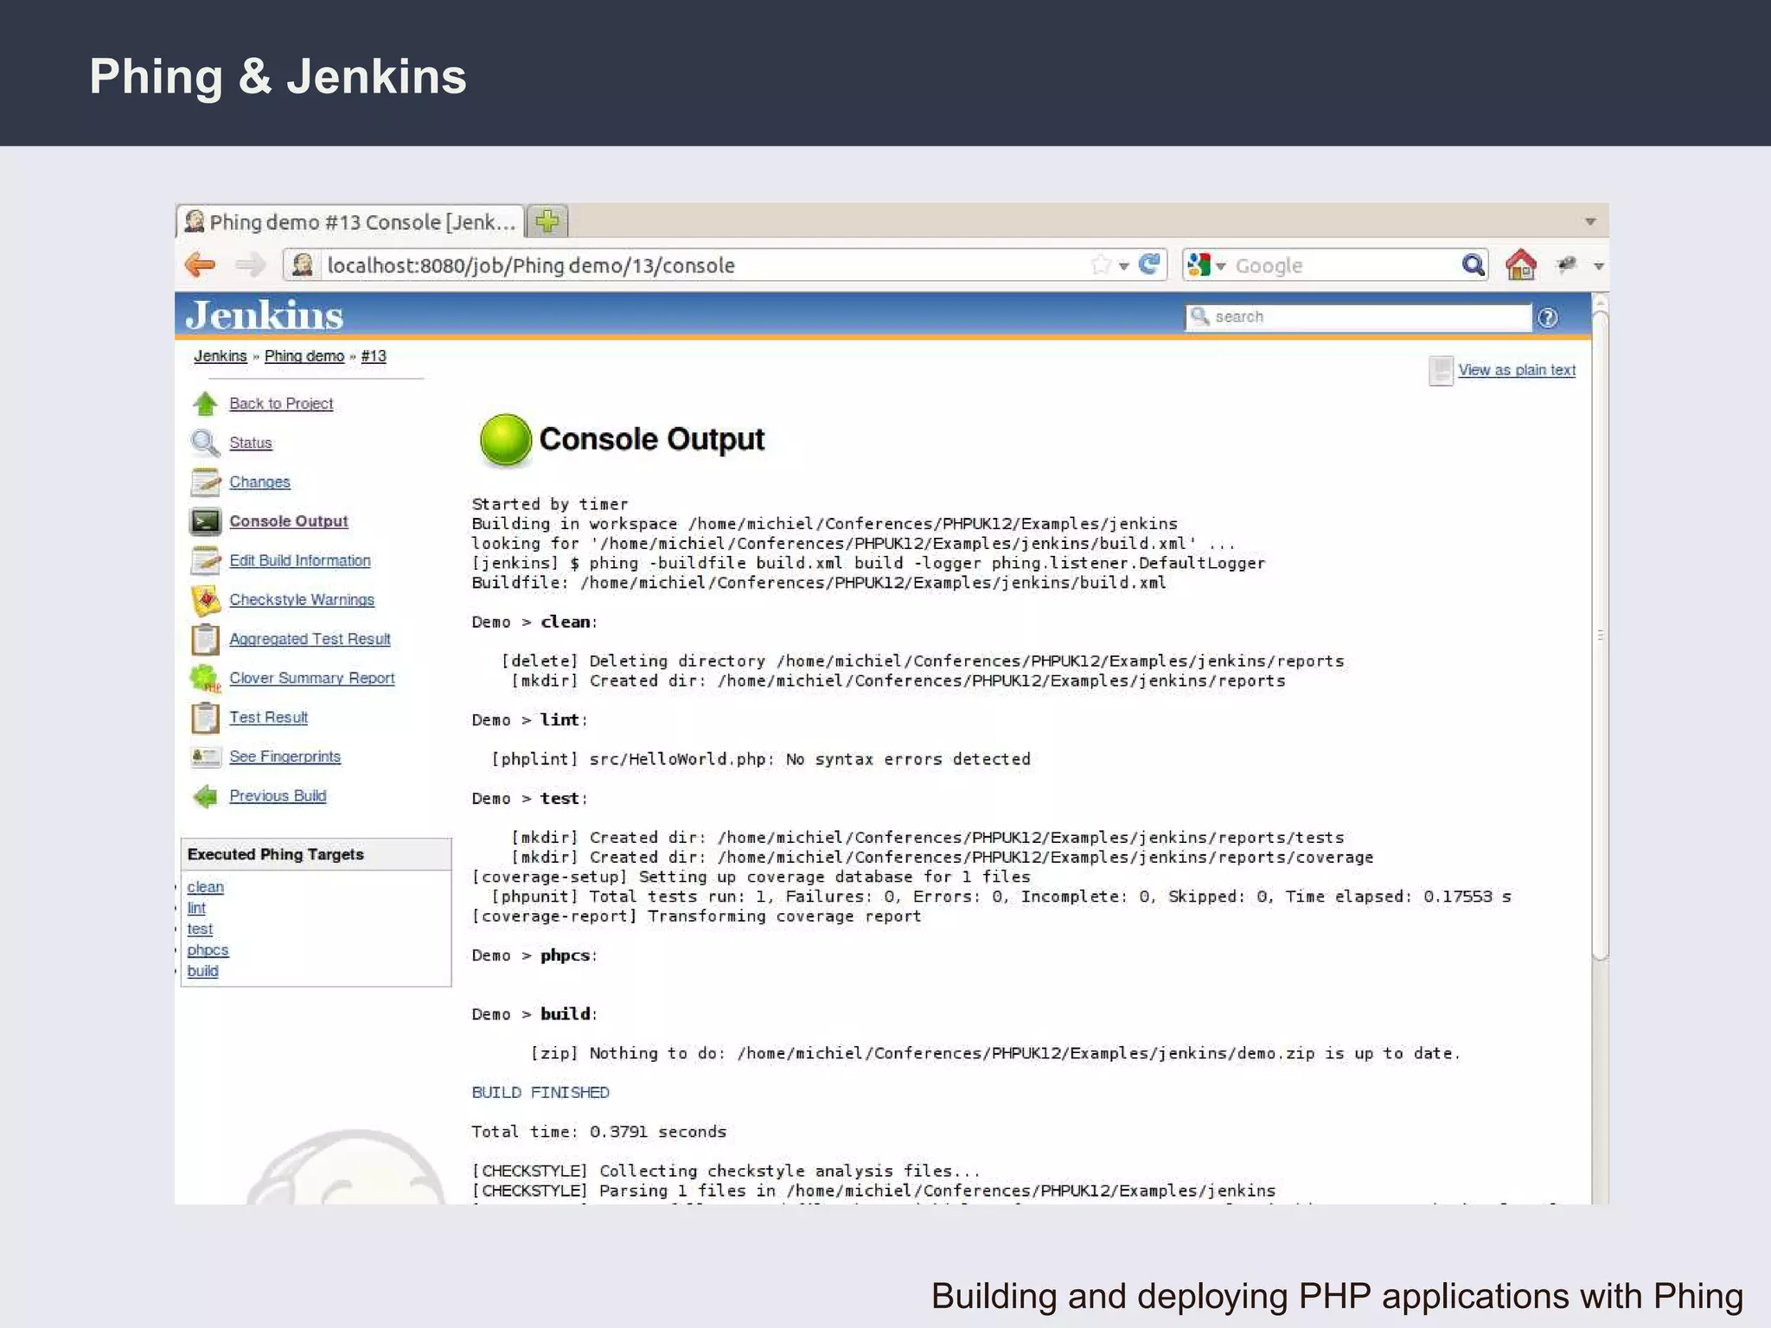Image resolution: width=1771 pixels, height=1328 pixels.
Task: Go back with browser back arrow
Action: click(x=201, y=265)
